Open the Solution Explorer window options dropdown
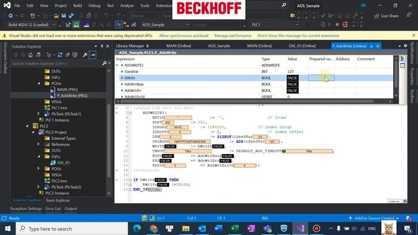This screenshot has height=235, width=418. (96, 46)
